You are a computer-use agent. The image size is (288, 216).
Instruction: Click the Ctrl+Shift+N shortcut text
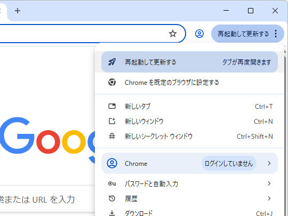[x=255, y=137]
